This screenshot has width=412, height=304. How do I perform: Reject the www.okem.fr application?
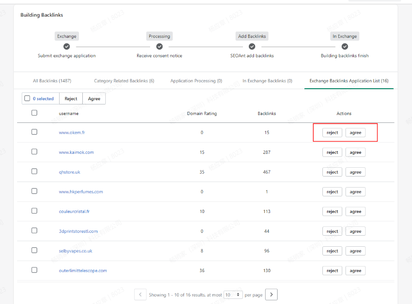(333, 133)
